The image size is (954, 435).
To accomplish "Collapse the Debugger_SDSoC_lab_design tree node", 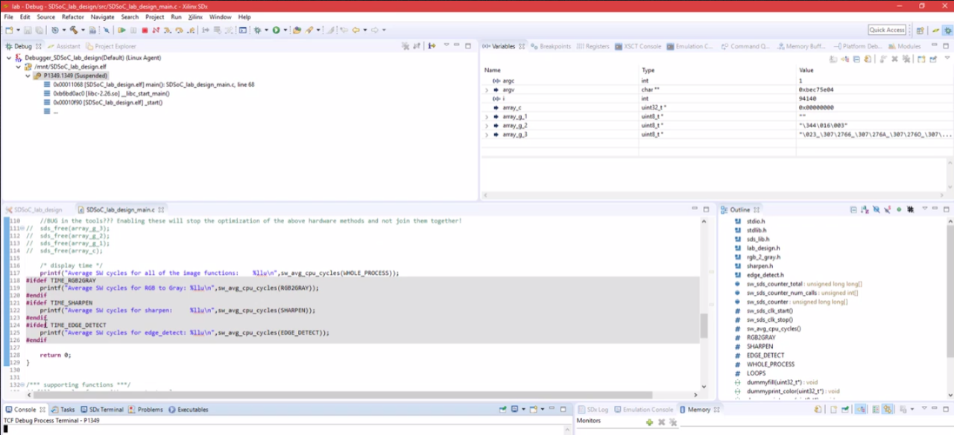I will 9,57.
